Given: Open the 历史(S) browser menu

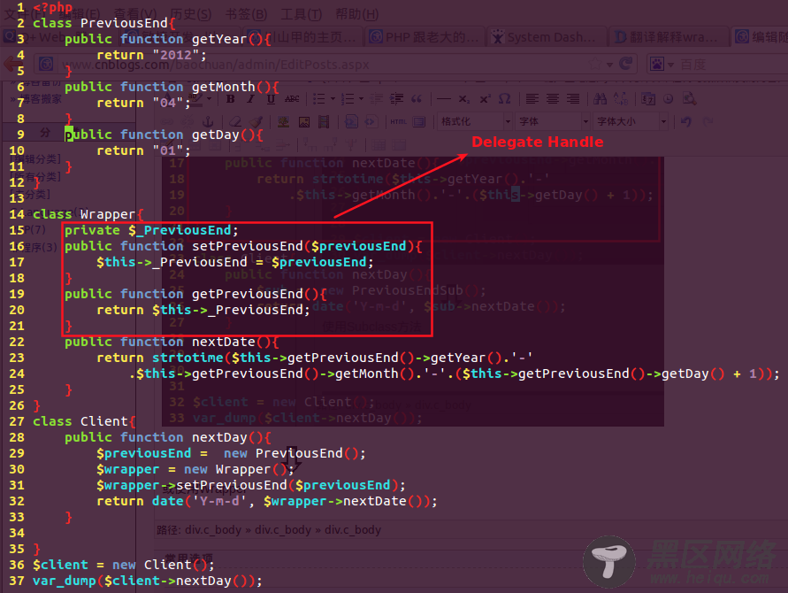Looking at the screenshot, I should (x=190, y=14).
